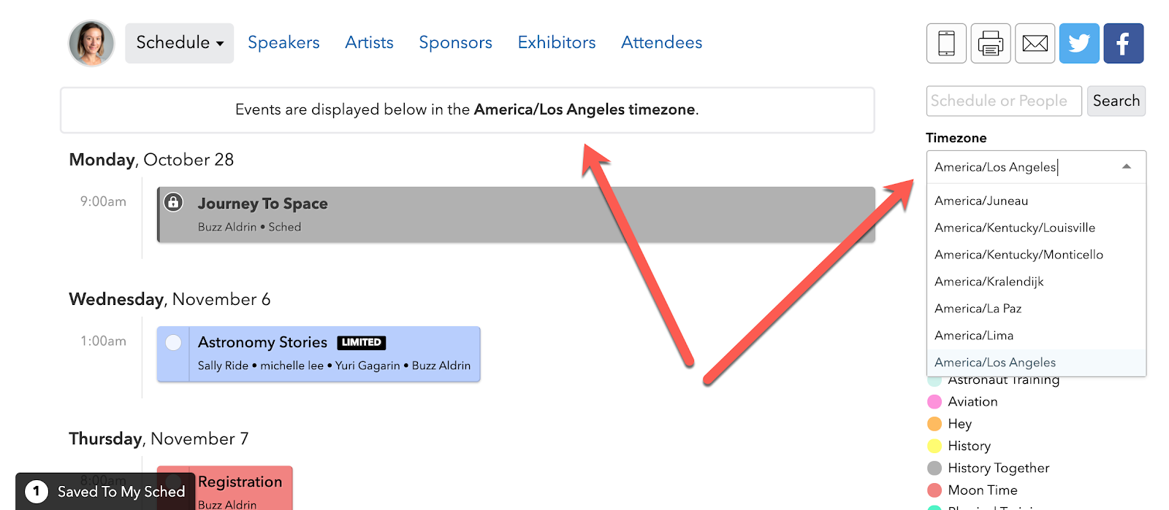
Task: Click the Hey filter label
Action: tap(959, 424)
